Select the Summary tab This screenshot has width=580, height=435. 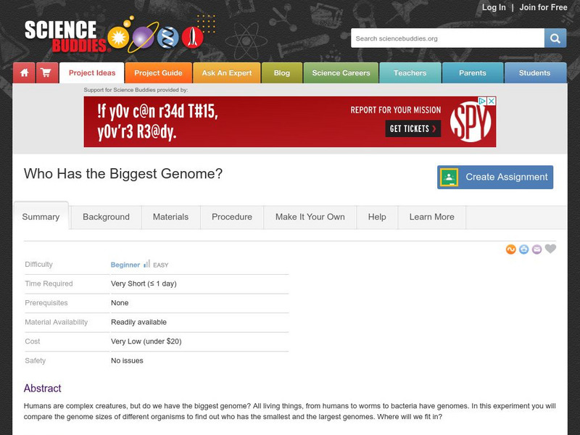(x=41, y=217)
